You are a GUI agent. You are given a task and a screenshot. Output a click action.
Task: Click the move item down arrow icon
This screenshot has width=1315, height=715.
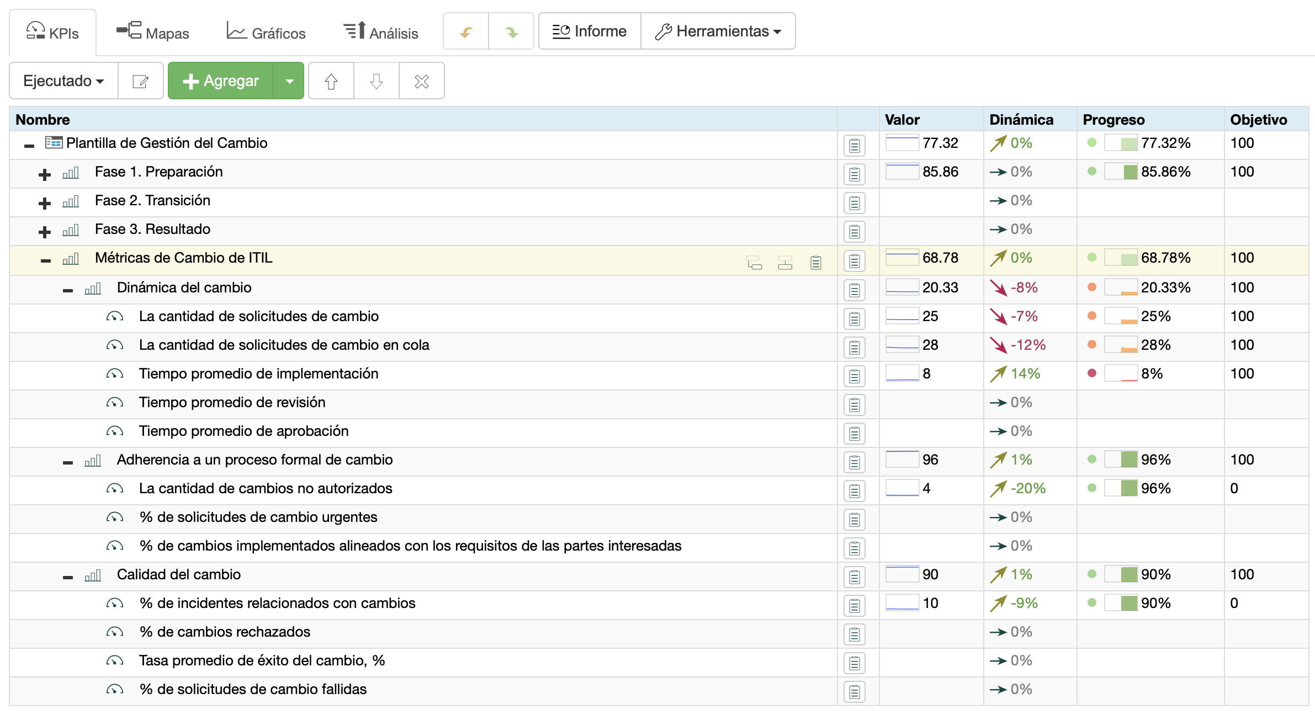[375, 81]
